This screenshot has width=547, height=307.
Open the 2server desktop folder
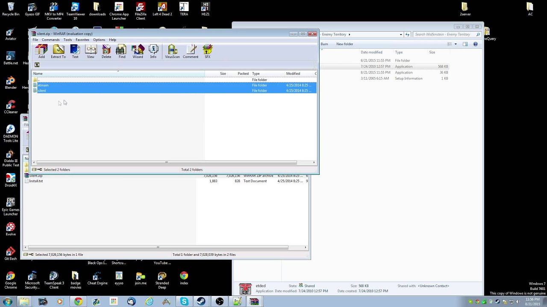click(465, 9)
